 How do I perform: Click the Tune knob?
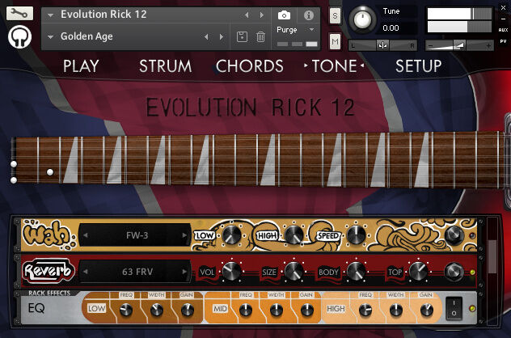(362, 19)
